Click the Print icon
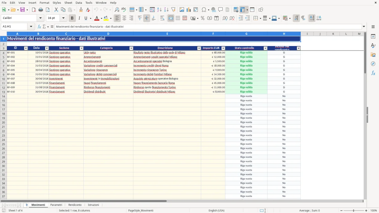The width and height of the screenshot is (379, 213). point(41,10)
